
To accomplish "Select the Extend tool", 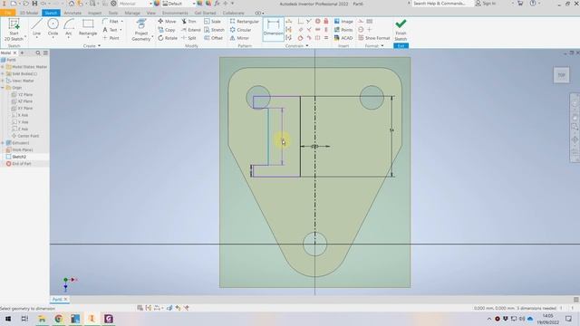I will [191, 30].
